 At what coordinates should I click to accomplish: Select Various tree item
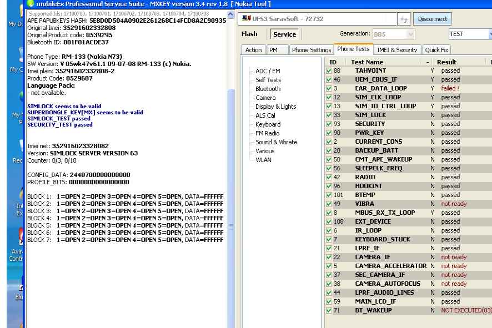[x=265, y=151]
